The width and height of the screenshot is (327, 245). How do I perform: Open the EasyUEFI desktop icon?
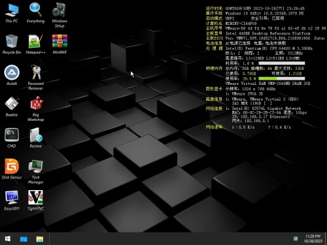(x=12, y=201)
